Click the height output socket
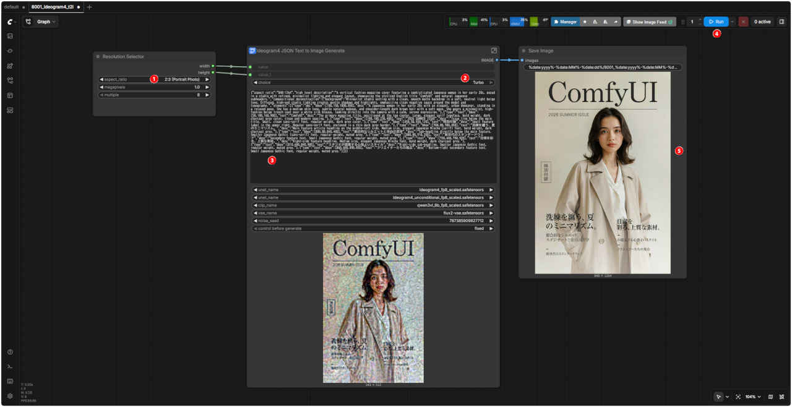The image size is (792, 407). 212,72
